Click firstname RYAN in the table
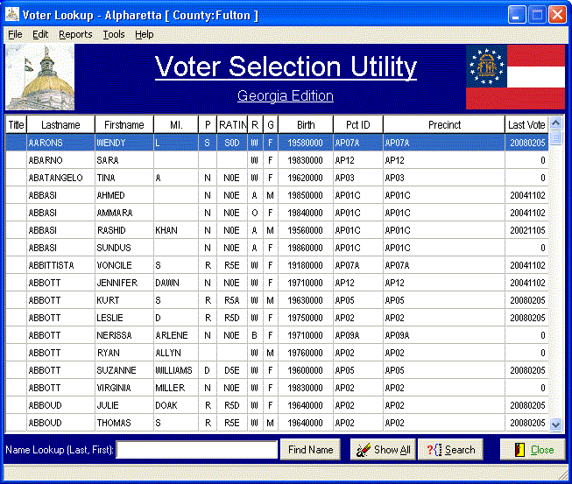 pyautogui.click(x=124, y=353)
